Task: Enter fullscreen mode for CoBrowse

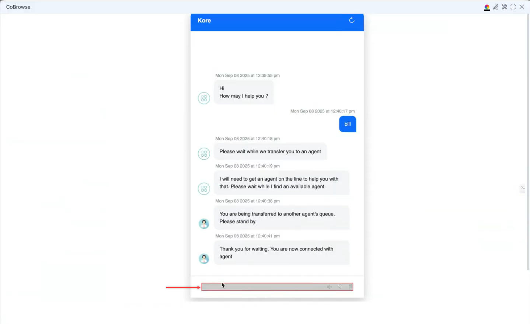Action: tap(513, 7)
